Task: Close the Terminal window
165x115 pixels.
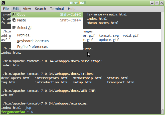Action: click(x=162, y=3)
